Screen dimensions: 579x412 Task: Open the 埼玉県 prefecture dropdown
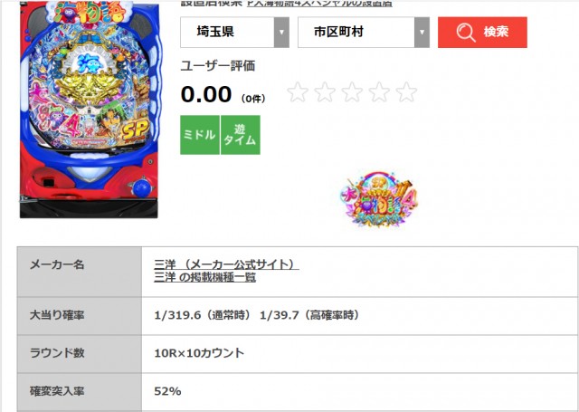pos(234,33)
